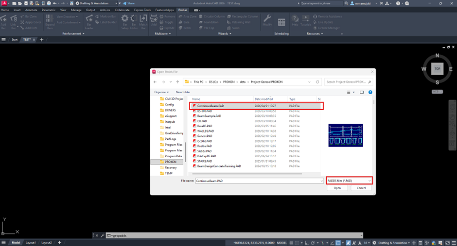
Task: Open the Bar Editor tool
Action: click(x=134, y=21)
